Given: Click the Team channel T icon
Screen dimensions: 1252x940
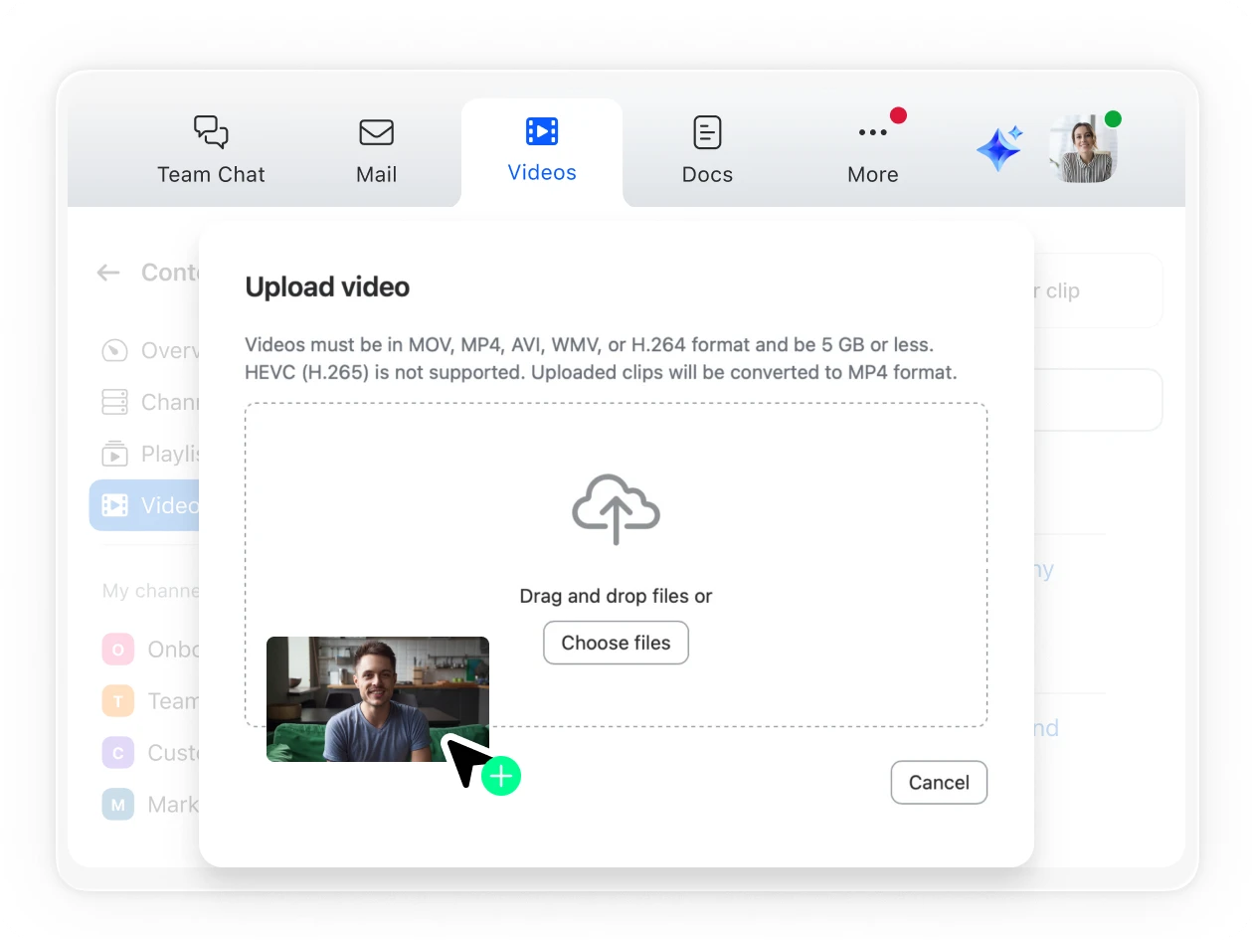Looking at the screenshot, I should pos(117,700).
